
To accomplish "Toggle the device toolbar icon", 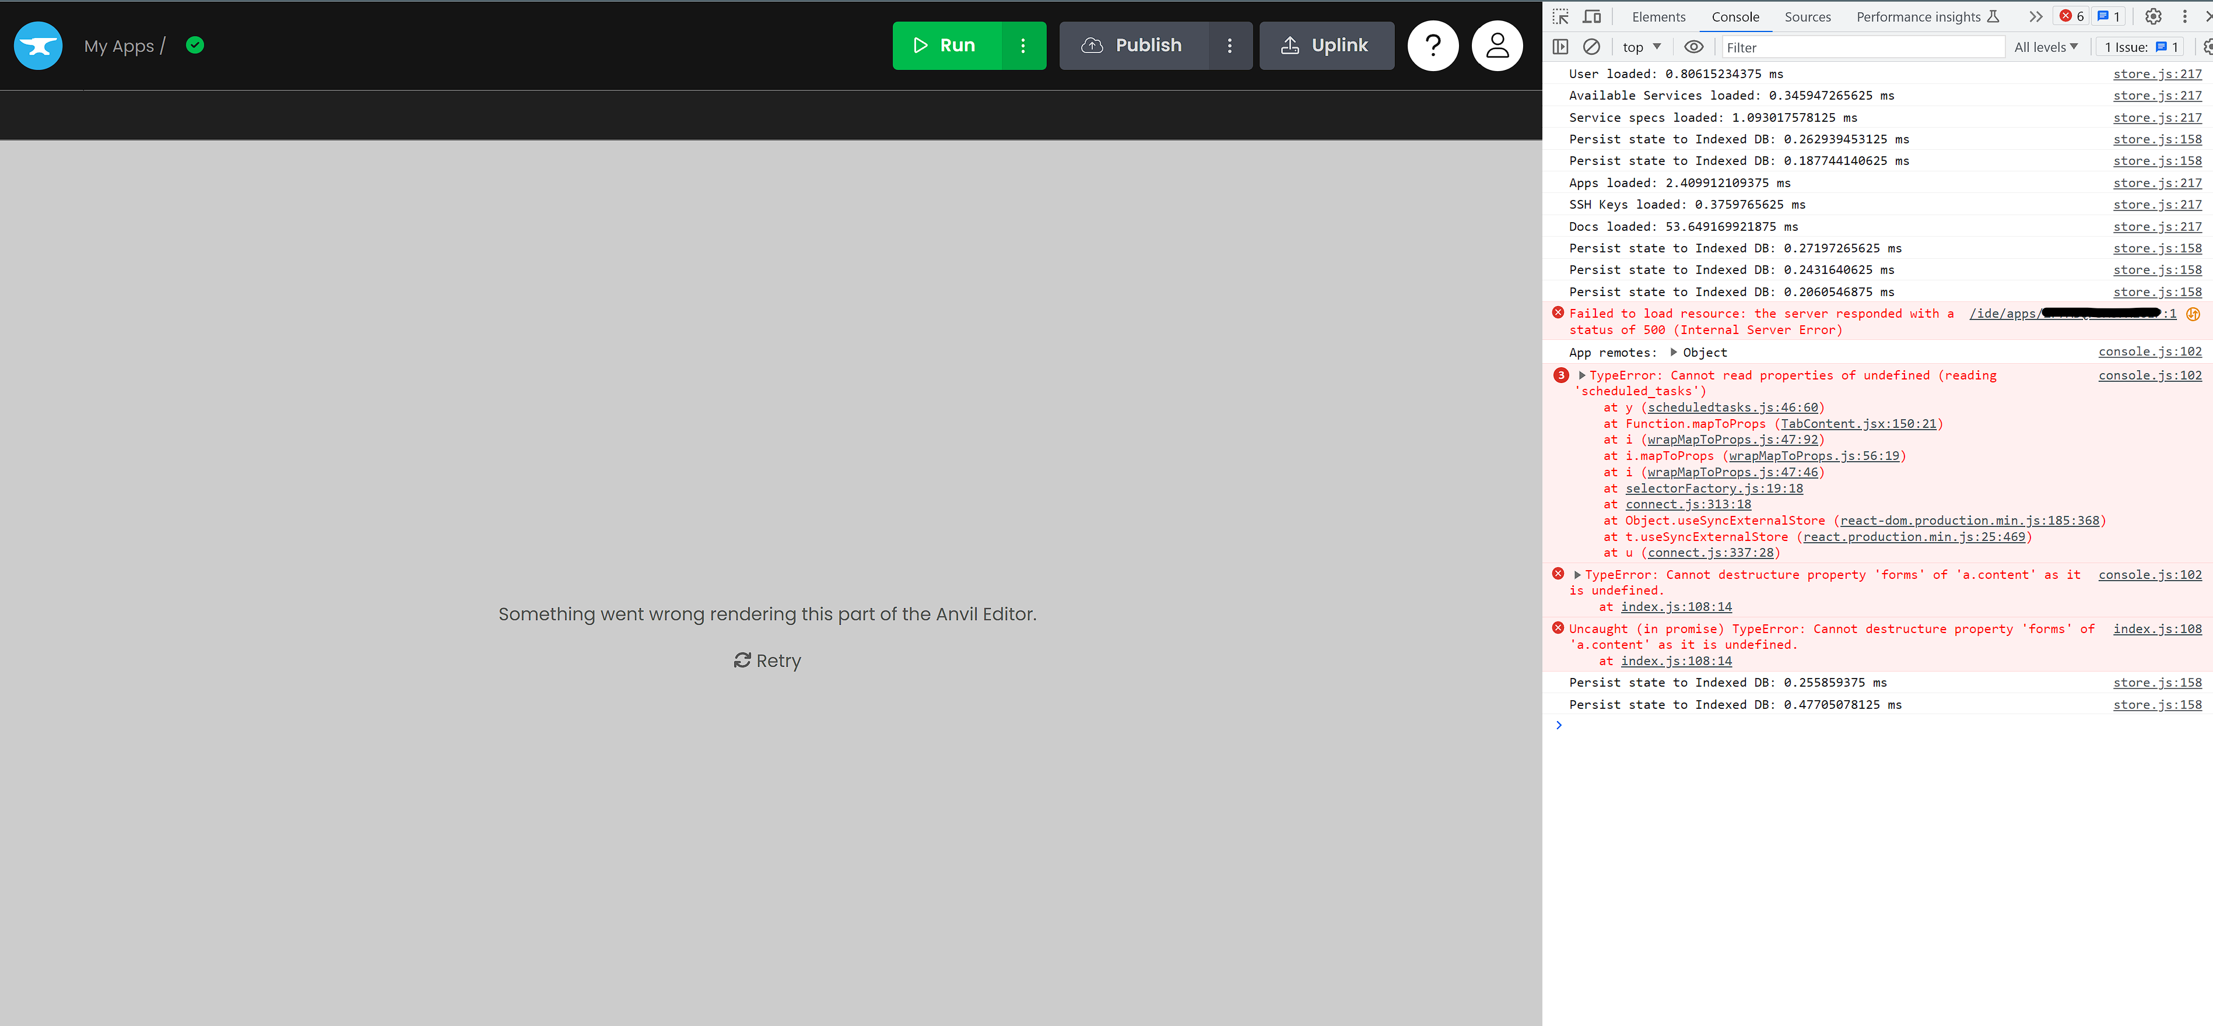I will (x=1592, y=16).
